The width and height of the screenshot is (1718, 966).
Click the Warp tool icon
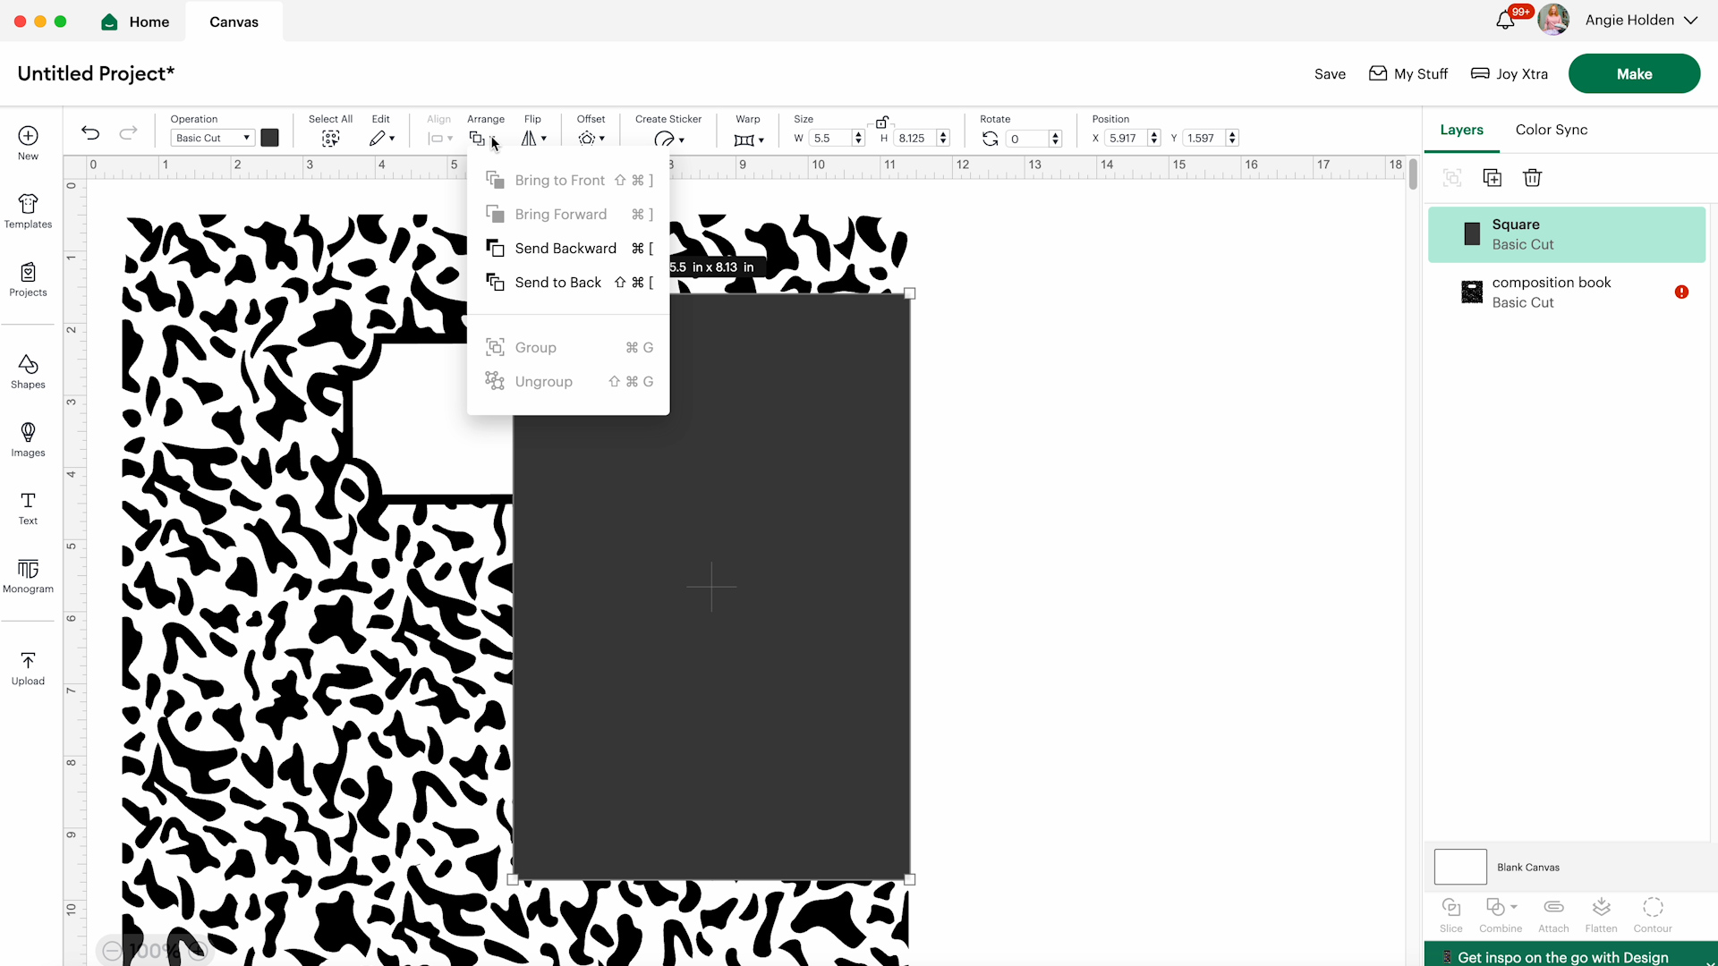tap(748, 137)
